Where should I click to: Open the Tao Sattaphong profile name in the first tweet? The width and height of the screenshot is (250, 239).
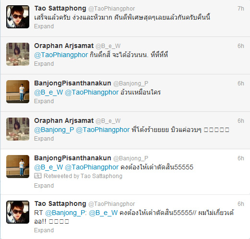60,8
